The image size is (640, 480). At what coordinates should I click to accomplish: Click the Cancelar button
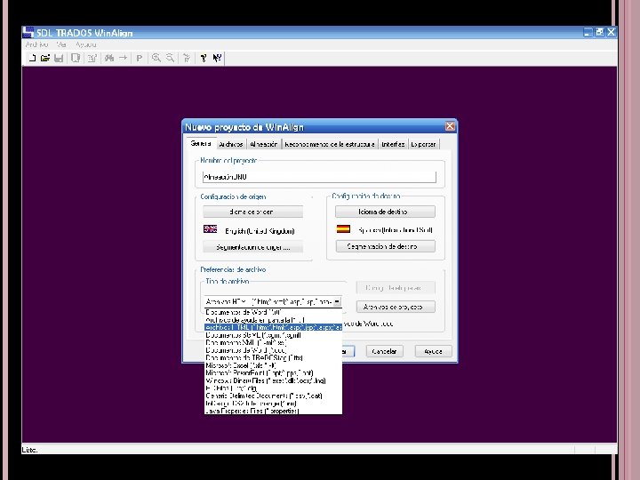385,351
